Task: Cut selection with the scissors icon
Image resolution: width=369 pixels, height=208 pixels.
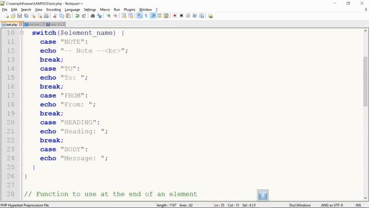Action: click(x=55, y=16)
